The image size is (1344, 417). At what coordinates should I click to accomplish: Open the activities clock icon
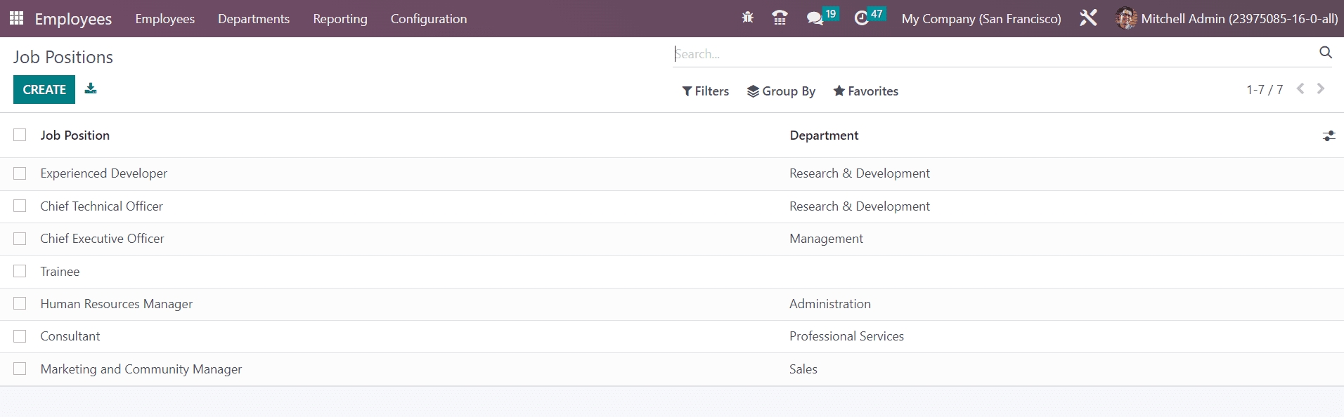(861, 18)
